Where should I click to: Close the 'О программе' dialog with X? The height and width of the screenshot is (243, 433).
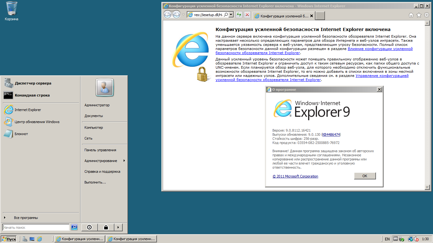[379, 90]
